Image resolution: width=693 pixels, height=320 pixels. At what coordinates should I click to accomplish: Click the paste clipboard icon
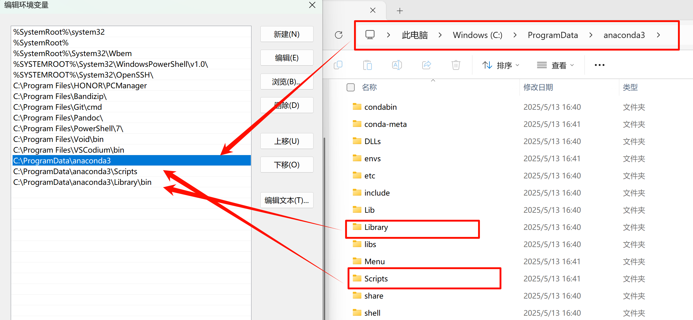(367, 65)
